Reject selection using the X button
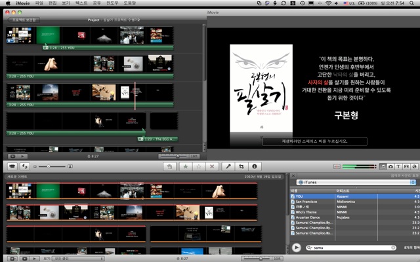 pos(212,166)
